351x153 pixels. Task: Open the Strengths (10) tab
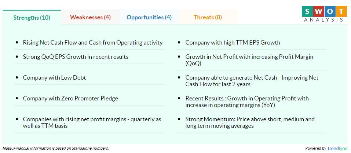[32, 18]
